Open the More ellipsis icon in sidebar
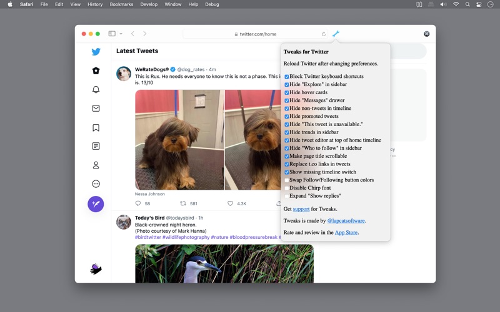This screenshot has height=312, width=500. pos(96,183)
